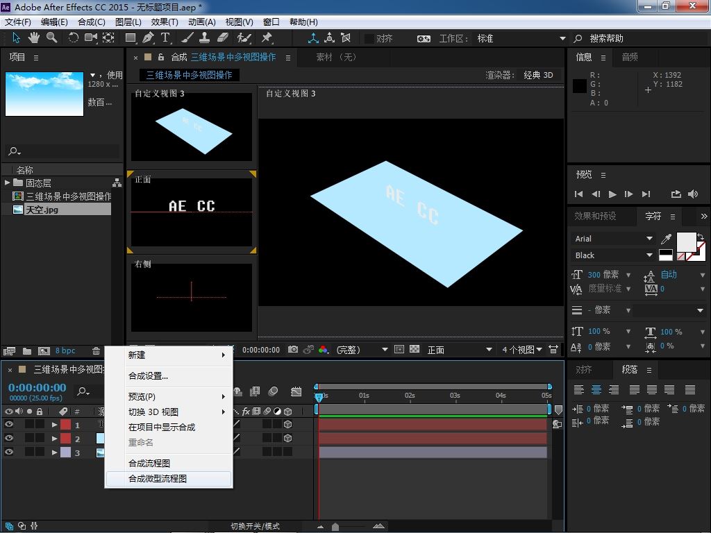Screen dimensions: 711x533
Task: Play the preview
Action: 612,194
